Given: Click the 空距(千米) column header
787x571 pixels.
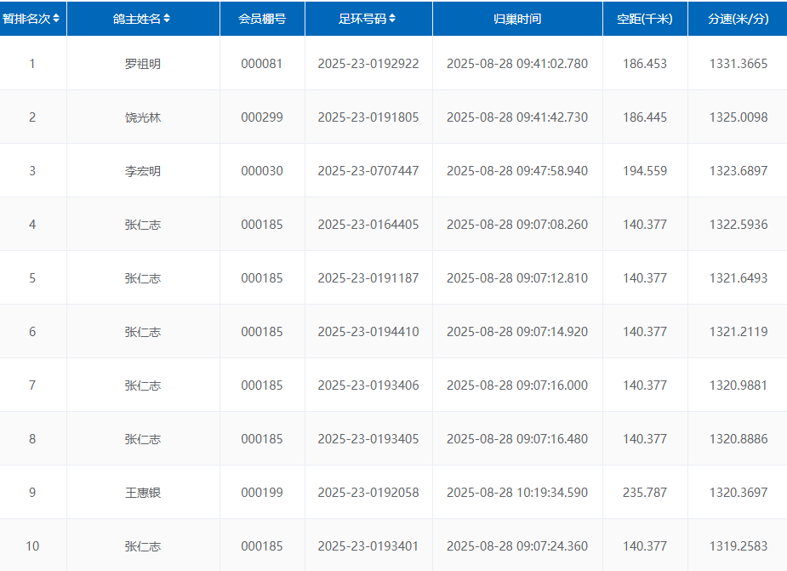Looking at the screenshot, I should 645,19.
